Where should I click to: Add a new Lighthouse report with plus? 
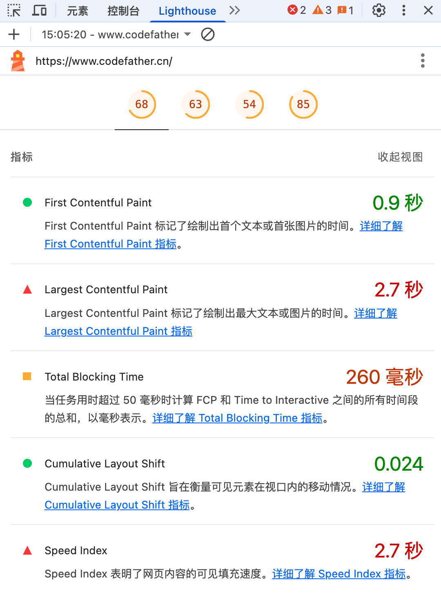tap(14, 35)
